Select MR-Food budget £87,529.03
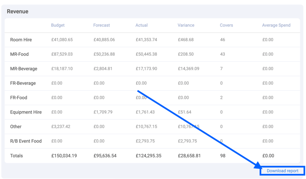This screenshot has width=306, height=179. [62, 54]
